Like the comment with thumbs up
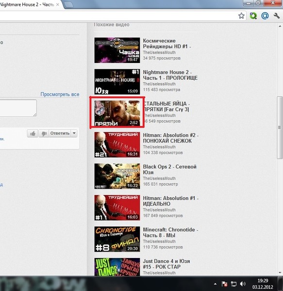Viewport: 283px width, 291px height. tap(33, 133)
